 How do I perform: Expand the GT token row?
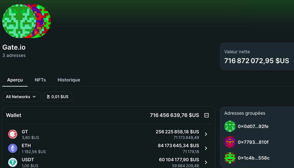tap(206, 134)
